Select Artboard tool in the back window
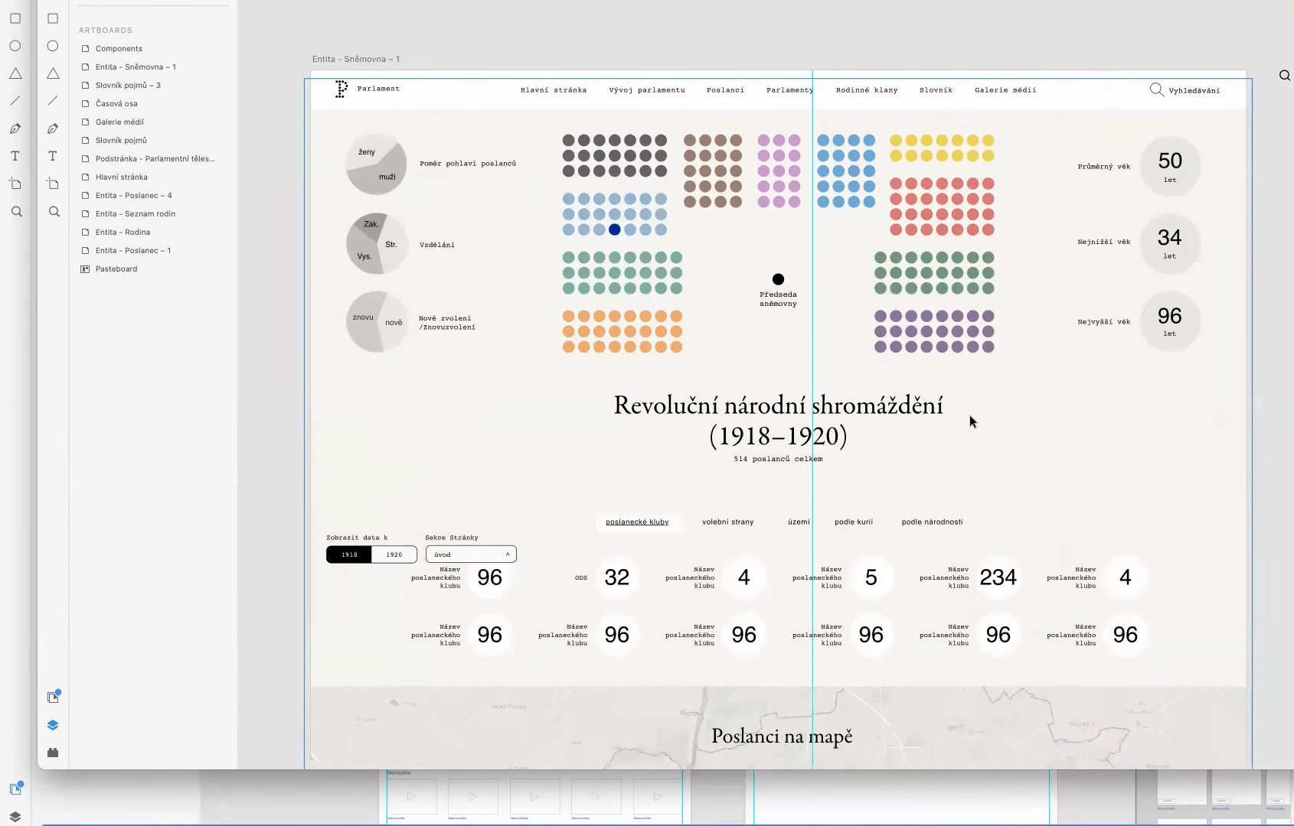This screenshot has height=826, width=1294. [x=15, y=184]
